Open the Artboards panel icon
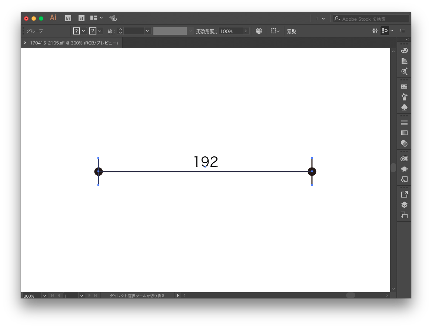 (x=404, y=215)
